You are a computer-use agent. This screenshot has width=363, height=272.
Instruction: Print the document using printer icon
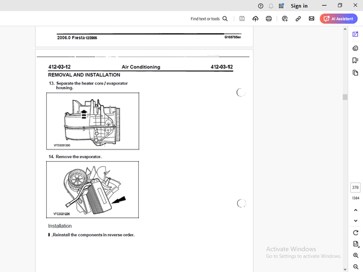point(269,19)
